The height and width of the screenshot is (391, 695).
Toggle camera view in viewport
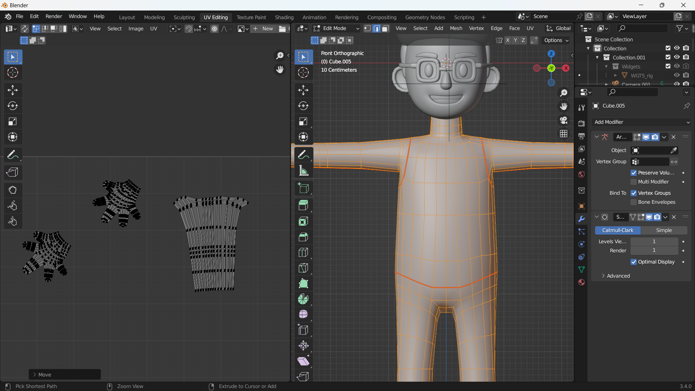pos(564,120)
